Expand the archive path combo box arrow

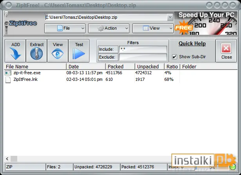(x=170, y=17)
